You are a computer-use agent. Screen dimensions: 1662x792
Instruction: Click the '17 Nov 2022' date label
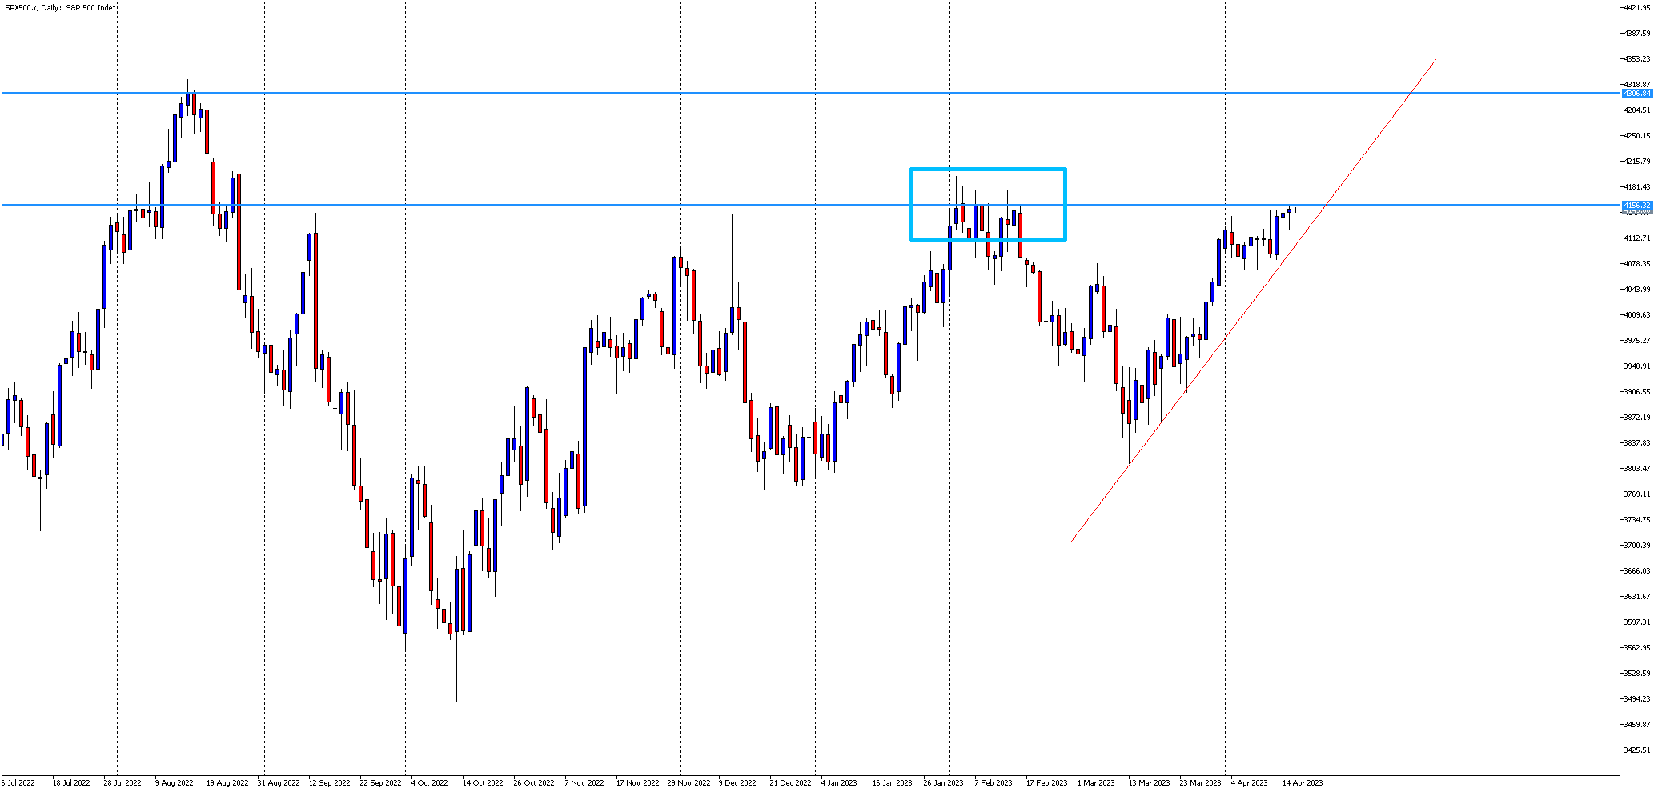pyautogui.click(x=638, y=783)
